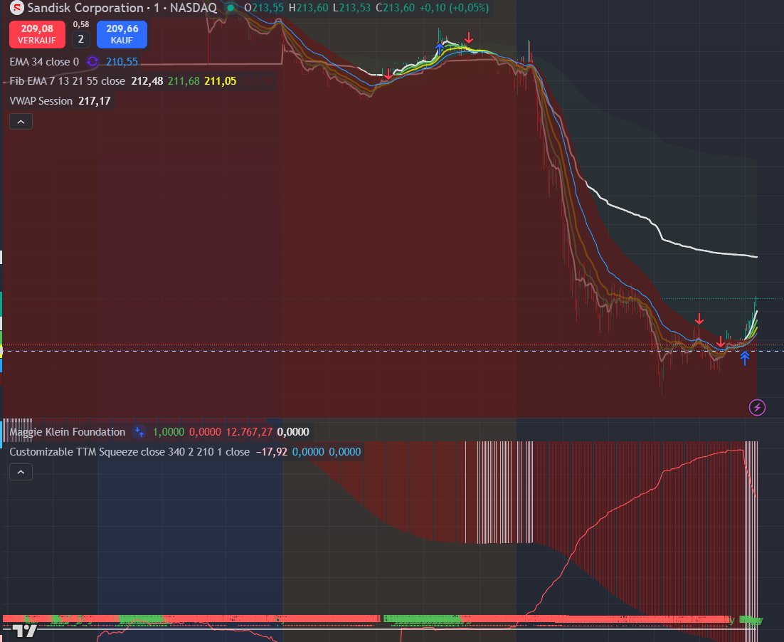Collapse the legend under Customizable TTM Squeeze
784x642 pixels.
[21, 472]
